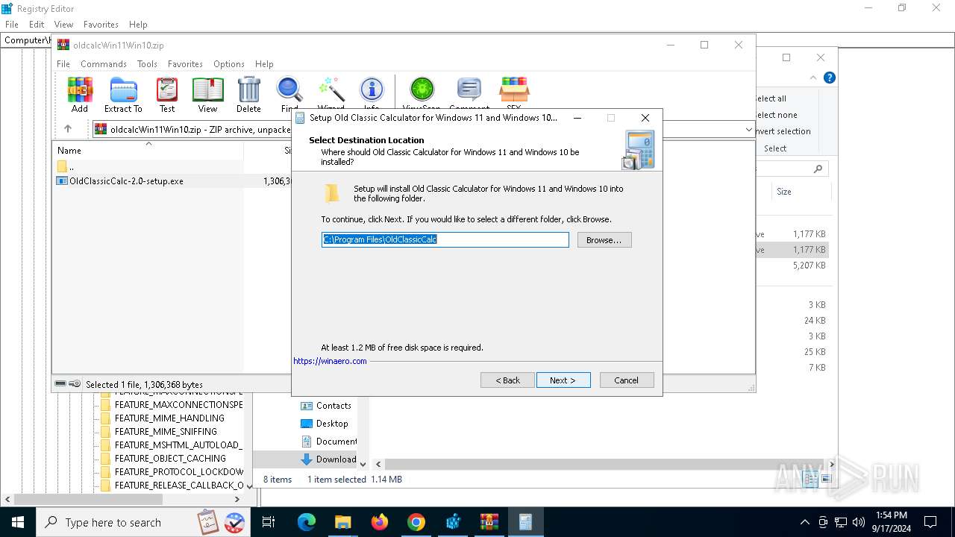955x537 pixels.
Task: Open the Commands menu in WinRAR
Action: (x=104, y=64)
